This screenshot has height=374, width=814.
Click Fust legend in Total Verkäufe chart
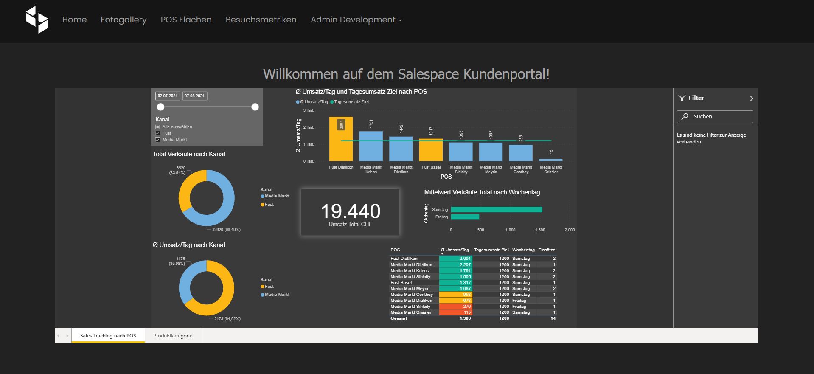coord(267,205)
